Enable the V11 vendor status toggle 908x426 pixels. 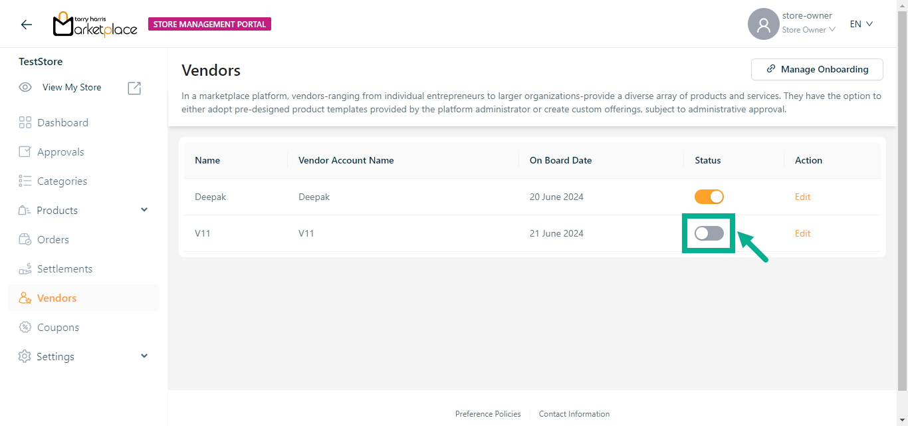tap(709, 233)
